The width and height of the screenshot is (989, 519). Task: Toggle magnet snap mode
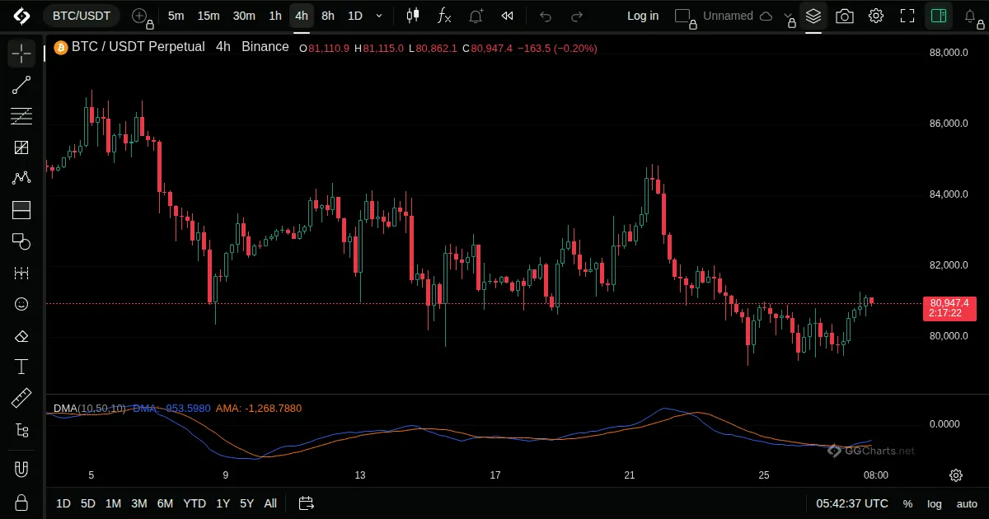(21, 470)
